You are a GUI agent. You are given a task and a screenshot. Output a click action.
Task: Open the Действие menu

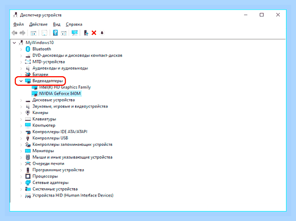pos(38,24)
